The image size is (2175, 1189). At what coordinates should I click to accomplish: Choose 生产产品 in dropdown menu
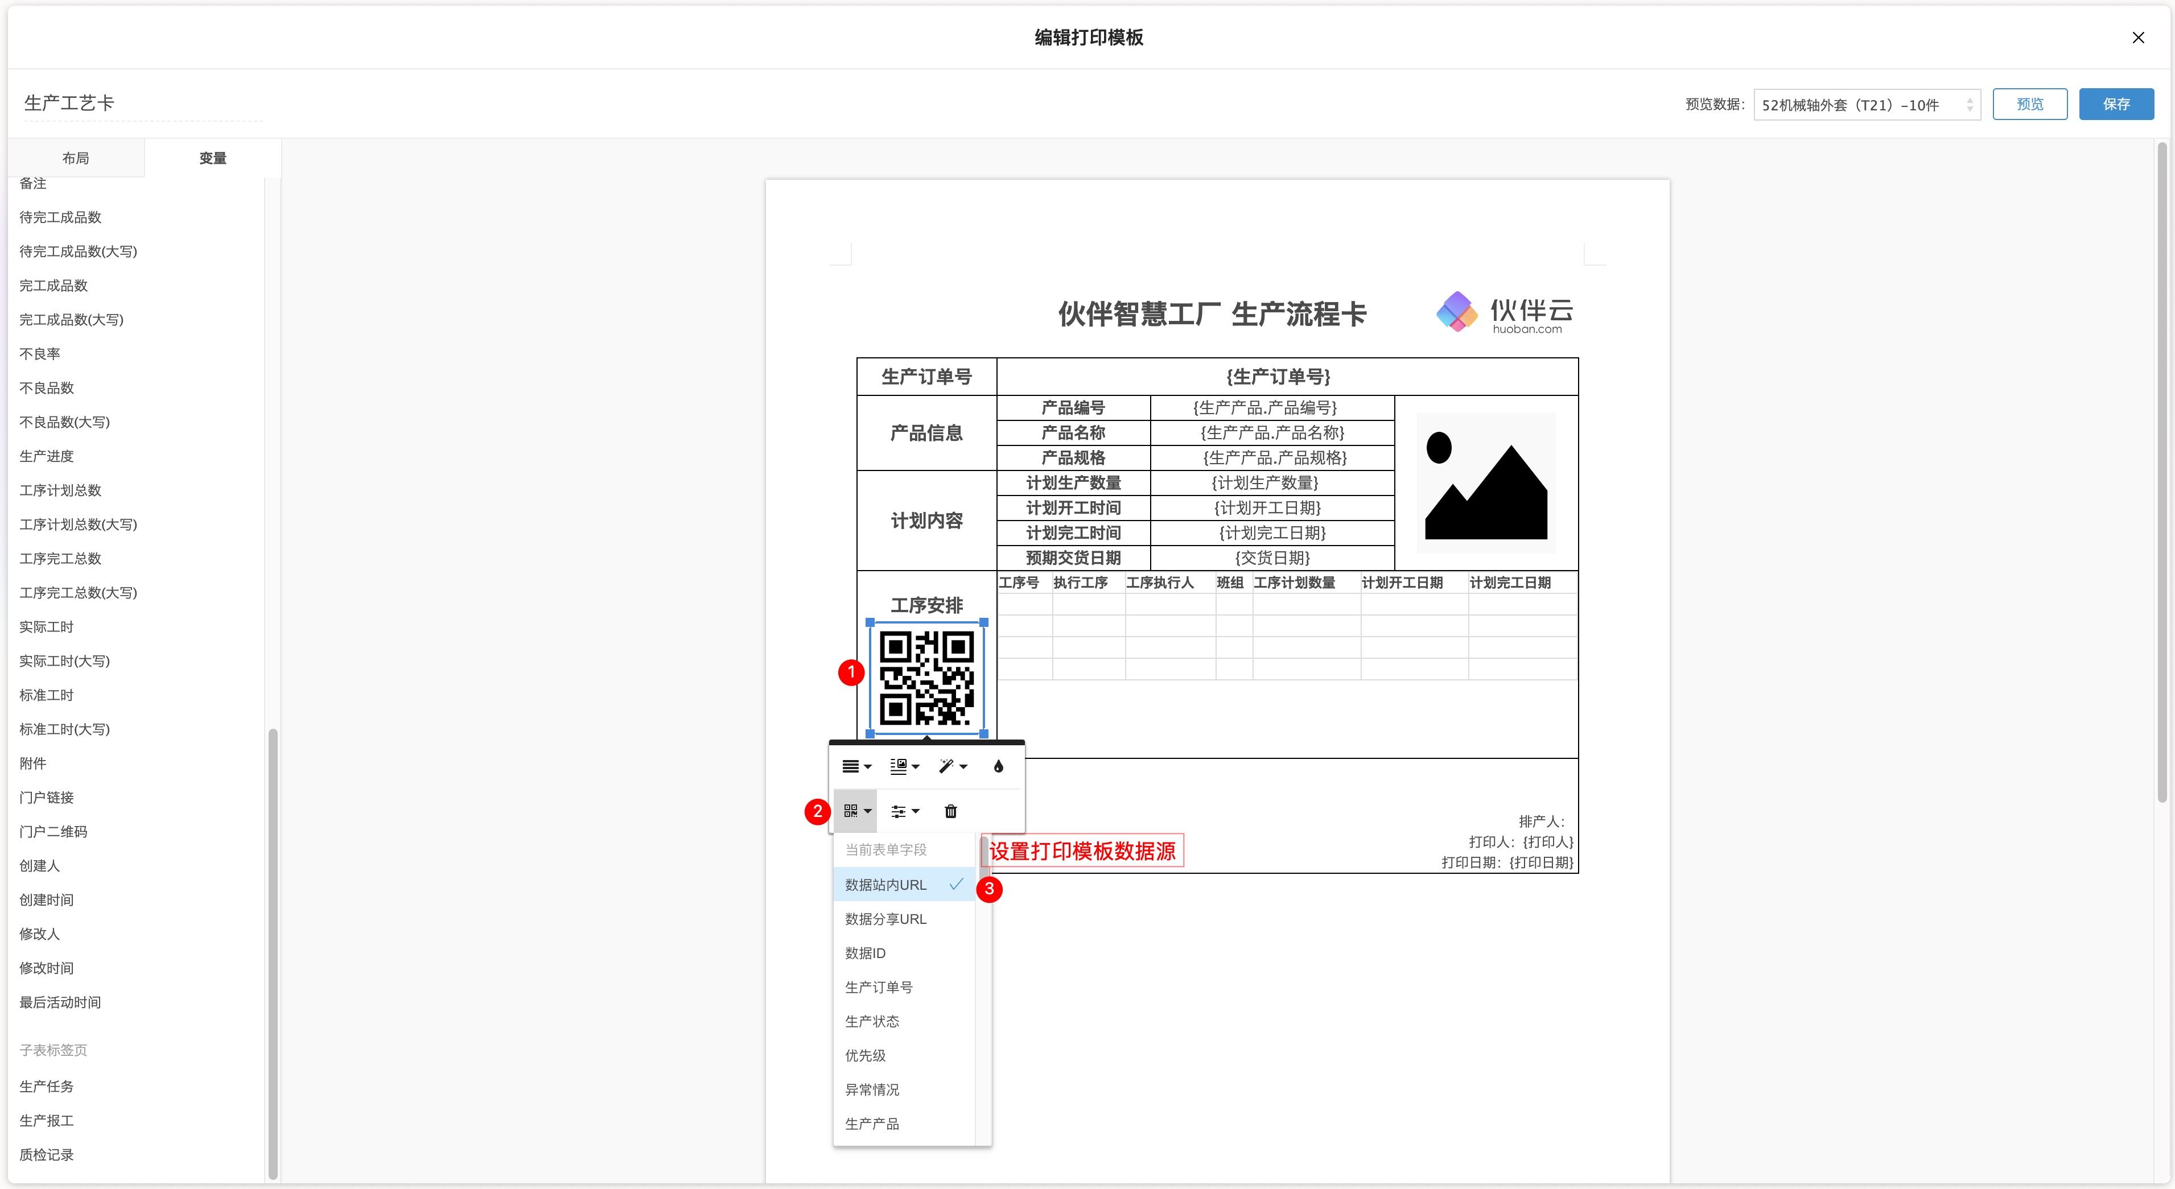pyautogui.click(x=904, y=1124)
